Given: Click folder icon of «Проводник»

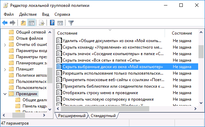Looking at the screenshot, I should (x=11, y=94).
